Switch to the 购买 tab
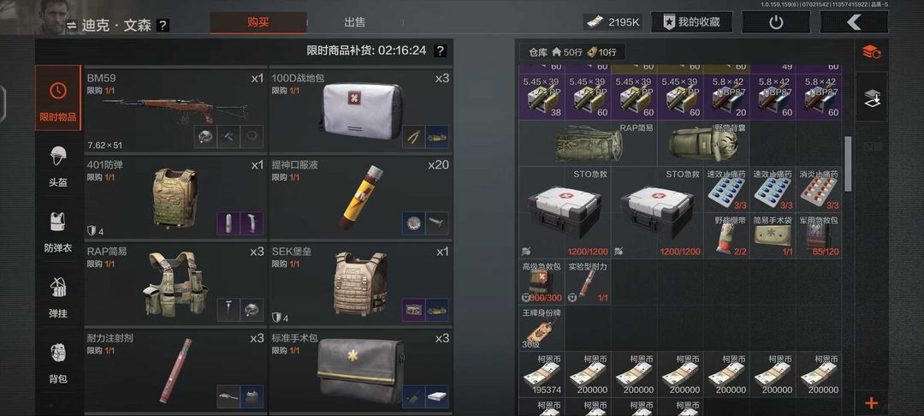The image size is (924, 416). coord(258,22)
